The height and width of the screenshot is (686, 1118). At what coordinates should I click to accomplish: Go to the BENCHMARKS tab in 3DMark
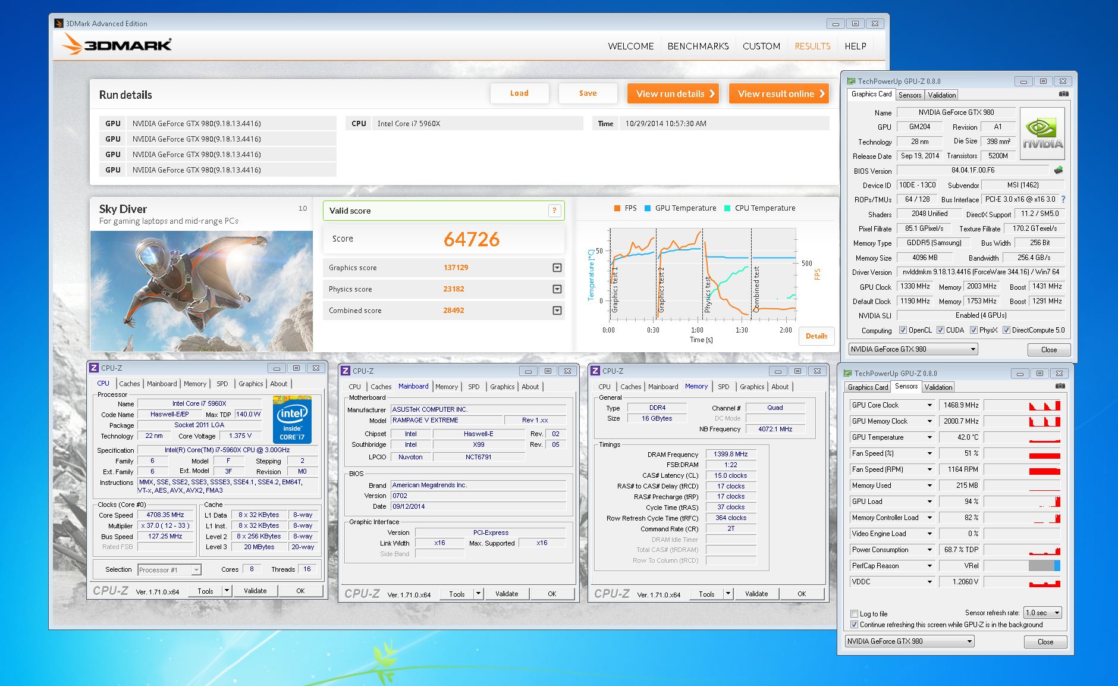(698, 46)
